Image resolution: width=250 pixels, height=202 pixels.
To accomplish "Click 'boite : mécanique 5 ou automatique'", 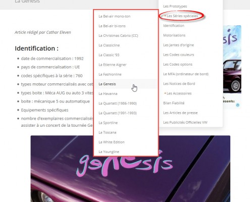I will [56, 102].
